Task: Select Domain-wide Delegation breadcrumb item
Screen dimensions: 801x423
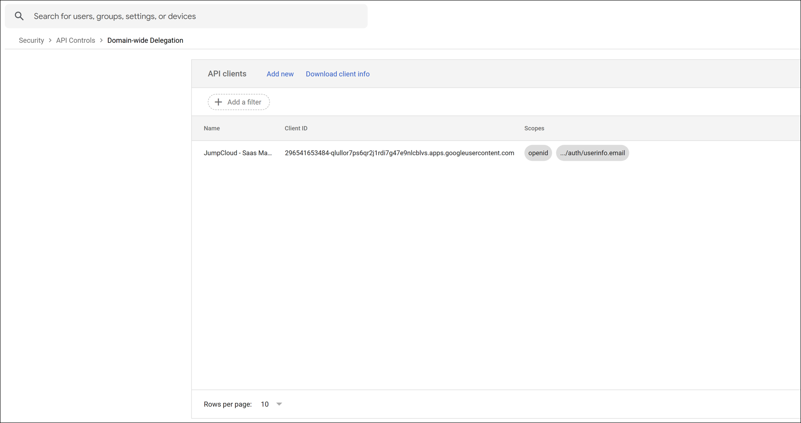Action: coord(145,40)
